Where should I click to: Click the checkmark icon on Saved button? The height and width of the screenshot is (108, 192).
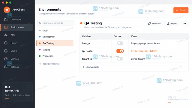click(177, 10)
